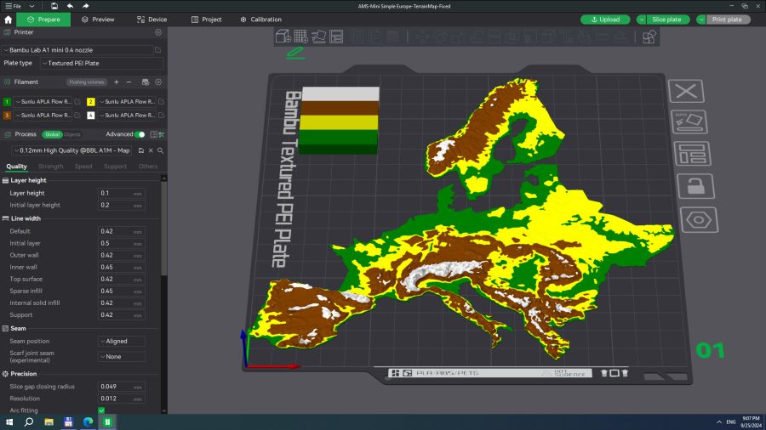Viewport: 766px width, 430px height.
Task: Open the Slice plate options arrow
Action: click(x=642, y=20)
